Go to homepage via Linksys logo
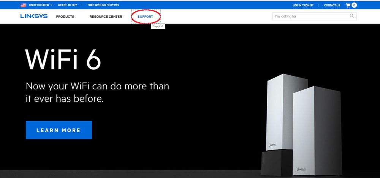The width and height of the screenshot is (380, 178). [x=34, y=16]
